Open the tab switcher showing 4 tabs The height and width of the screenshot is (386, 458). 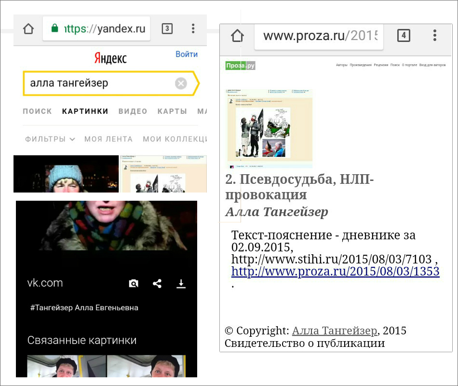(404, 35)
